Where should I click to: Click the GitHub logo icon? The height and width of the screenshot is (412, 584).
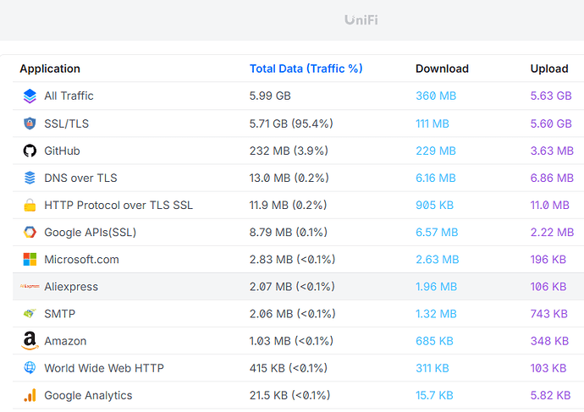[30, 151]
